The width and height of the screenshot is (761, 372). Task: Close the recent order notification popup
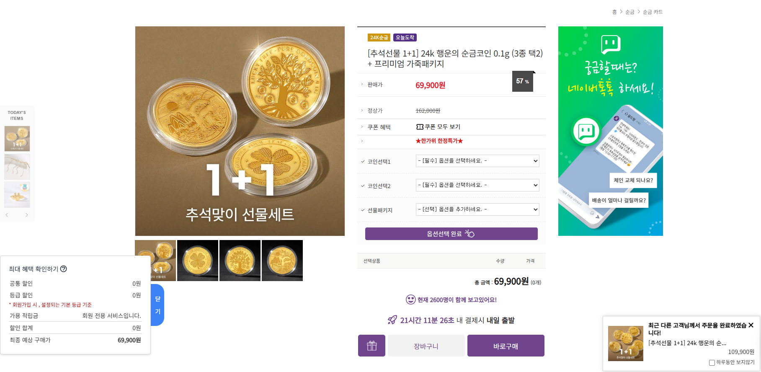751,325
